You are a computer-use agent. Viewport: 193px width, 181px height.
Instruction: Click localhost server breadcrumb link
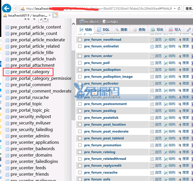coord(91,22)
